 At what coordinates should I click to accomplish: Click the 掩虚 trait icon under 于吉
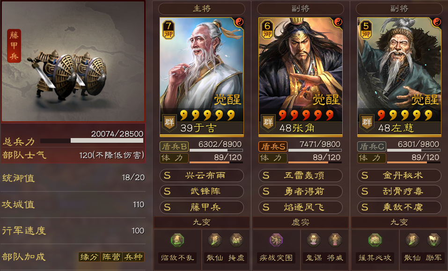tap(236, 240)
